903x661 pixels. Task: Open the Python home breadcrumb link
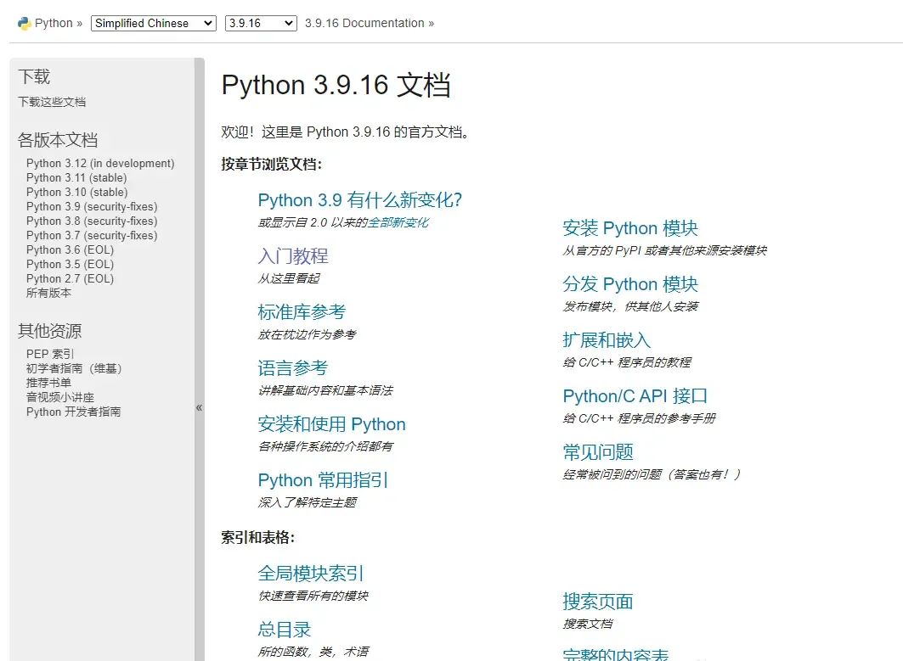(54, 23)
